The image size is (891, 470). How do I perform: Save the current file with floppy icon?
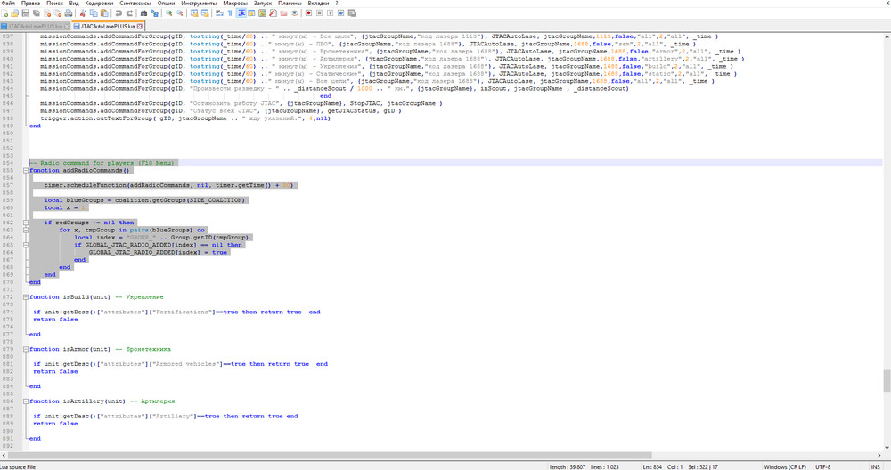(x=26, y=12)
